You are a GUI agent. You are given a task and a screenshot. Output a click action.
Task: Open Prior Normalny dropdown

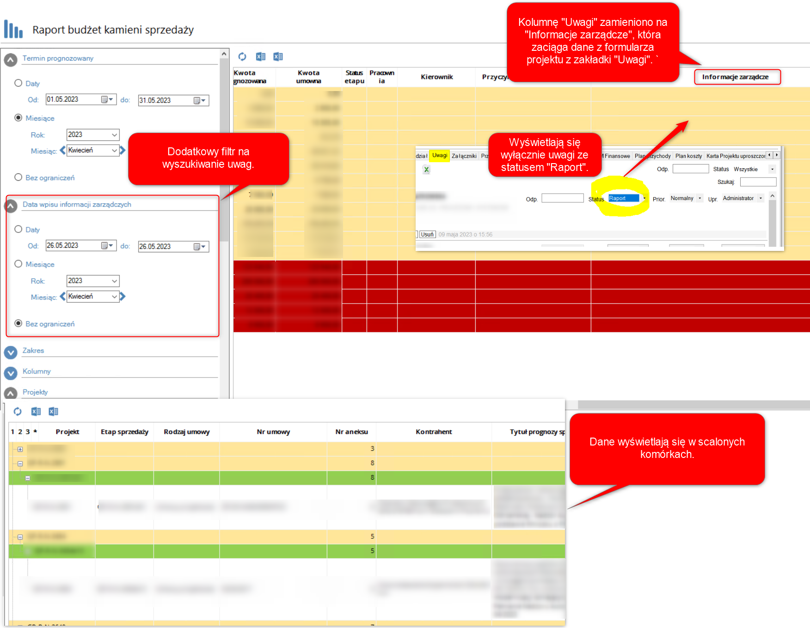pyautogui.click(x=700, y=198)
